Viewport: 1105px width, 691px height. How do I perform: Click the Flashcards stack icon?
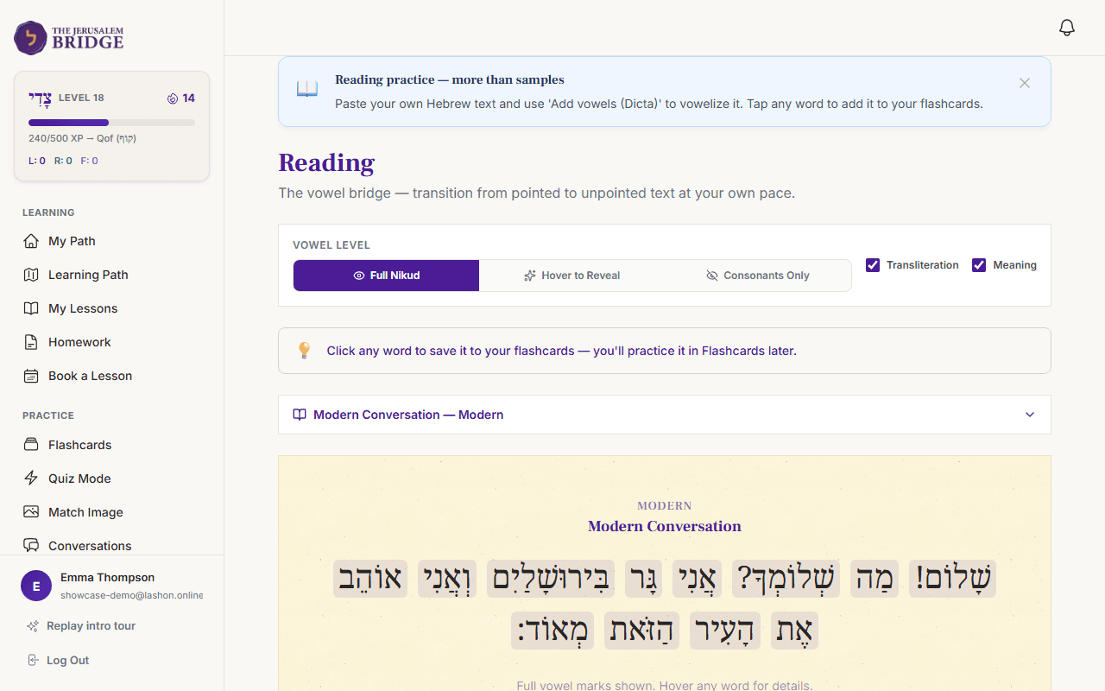click(x=31, y=445)
